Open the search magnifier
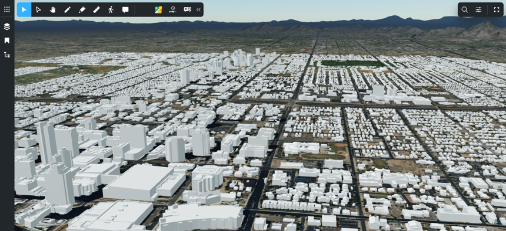 pos(464,9)
